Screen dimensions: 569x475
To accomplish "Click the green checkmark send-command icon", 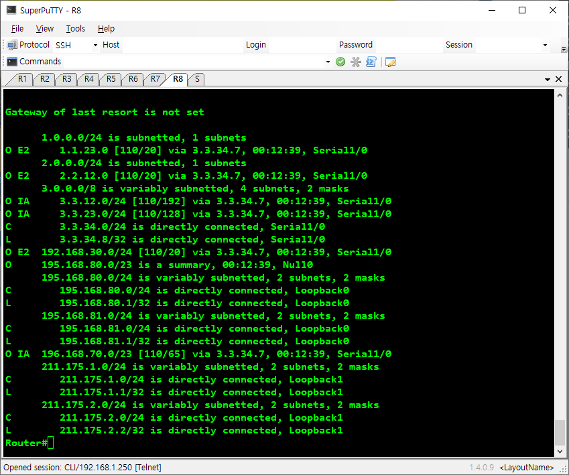I will click(x=340, y=62).
